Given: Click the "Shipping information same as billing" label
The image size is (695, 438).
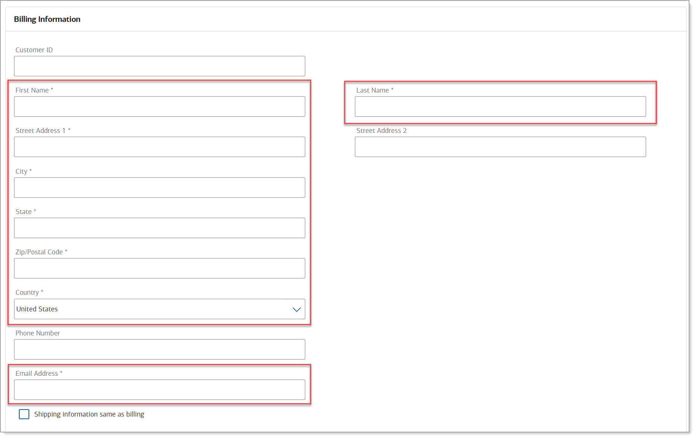Looking at the screenshot, I should (89, 414).
